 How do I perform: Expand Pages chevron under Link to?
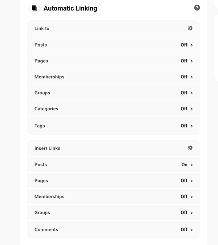(x=192, y=61)
